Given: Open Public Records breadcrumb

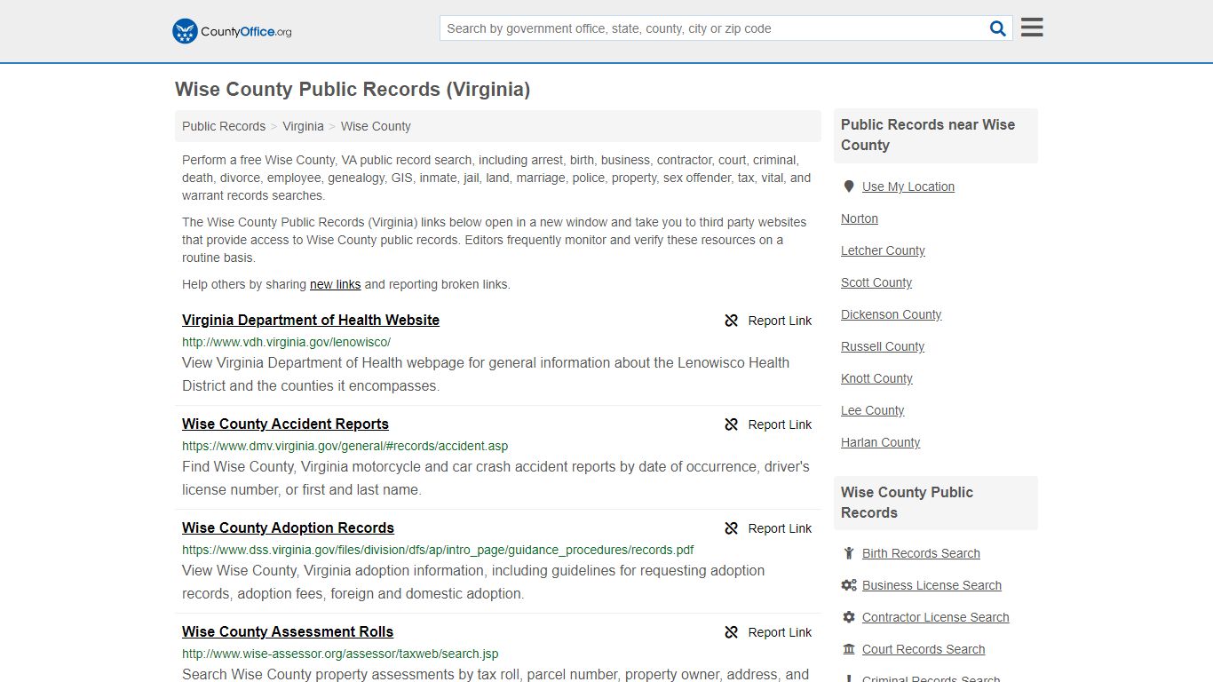Looking at the screenshot, I should point(224,126).
